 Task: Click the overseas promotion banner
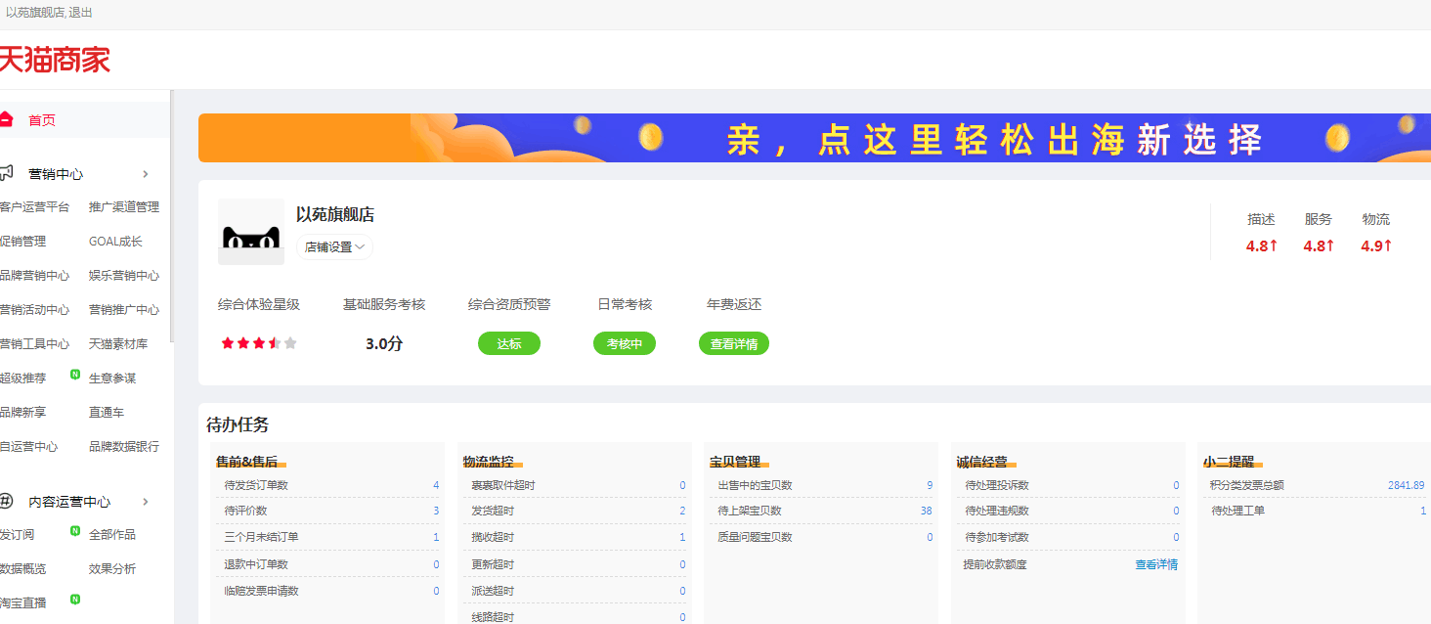tap(814, 138)
